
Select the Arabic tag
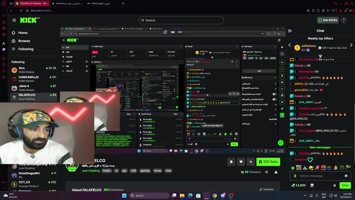point(107,171)
